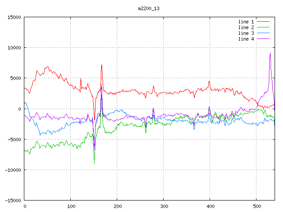Click the purple line peak near x 530
Image resolution: width=283 pixels, height=212 pixels.
pyautogui.click(x=270, y=53)
